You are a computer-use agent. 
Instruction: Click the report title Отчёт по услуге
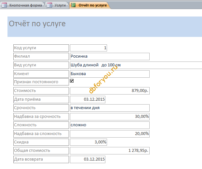click(37, 24)
